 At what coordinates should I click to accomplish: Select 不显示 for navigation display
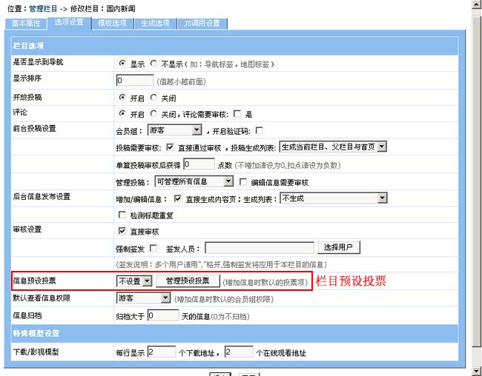point(154,64)
